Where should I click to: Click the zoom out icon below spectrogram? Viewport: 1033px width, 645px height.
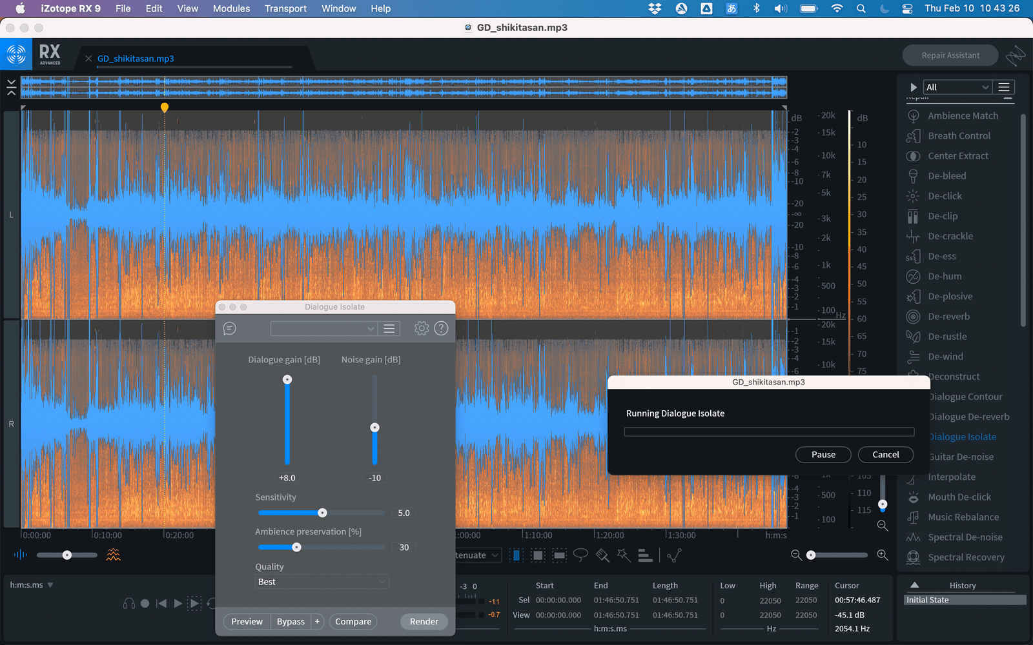pos(796,555)
